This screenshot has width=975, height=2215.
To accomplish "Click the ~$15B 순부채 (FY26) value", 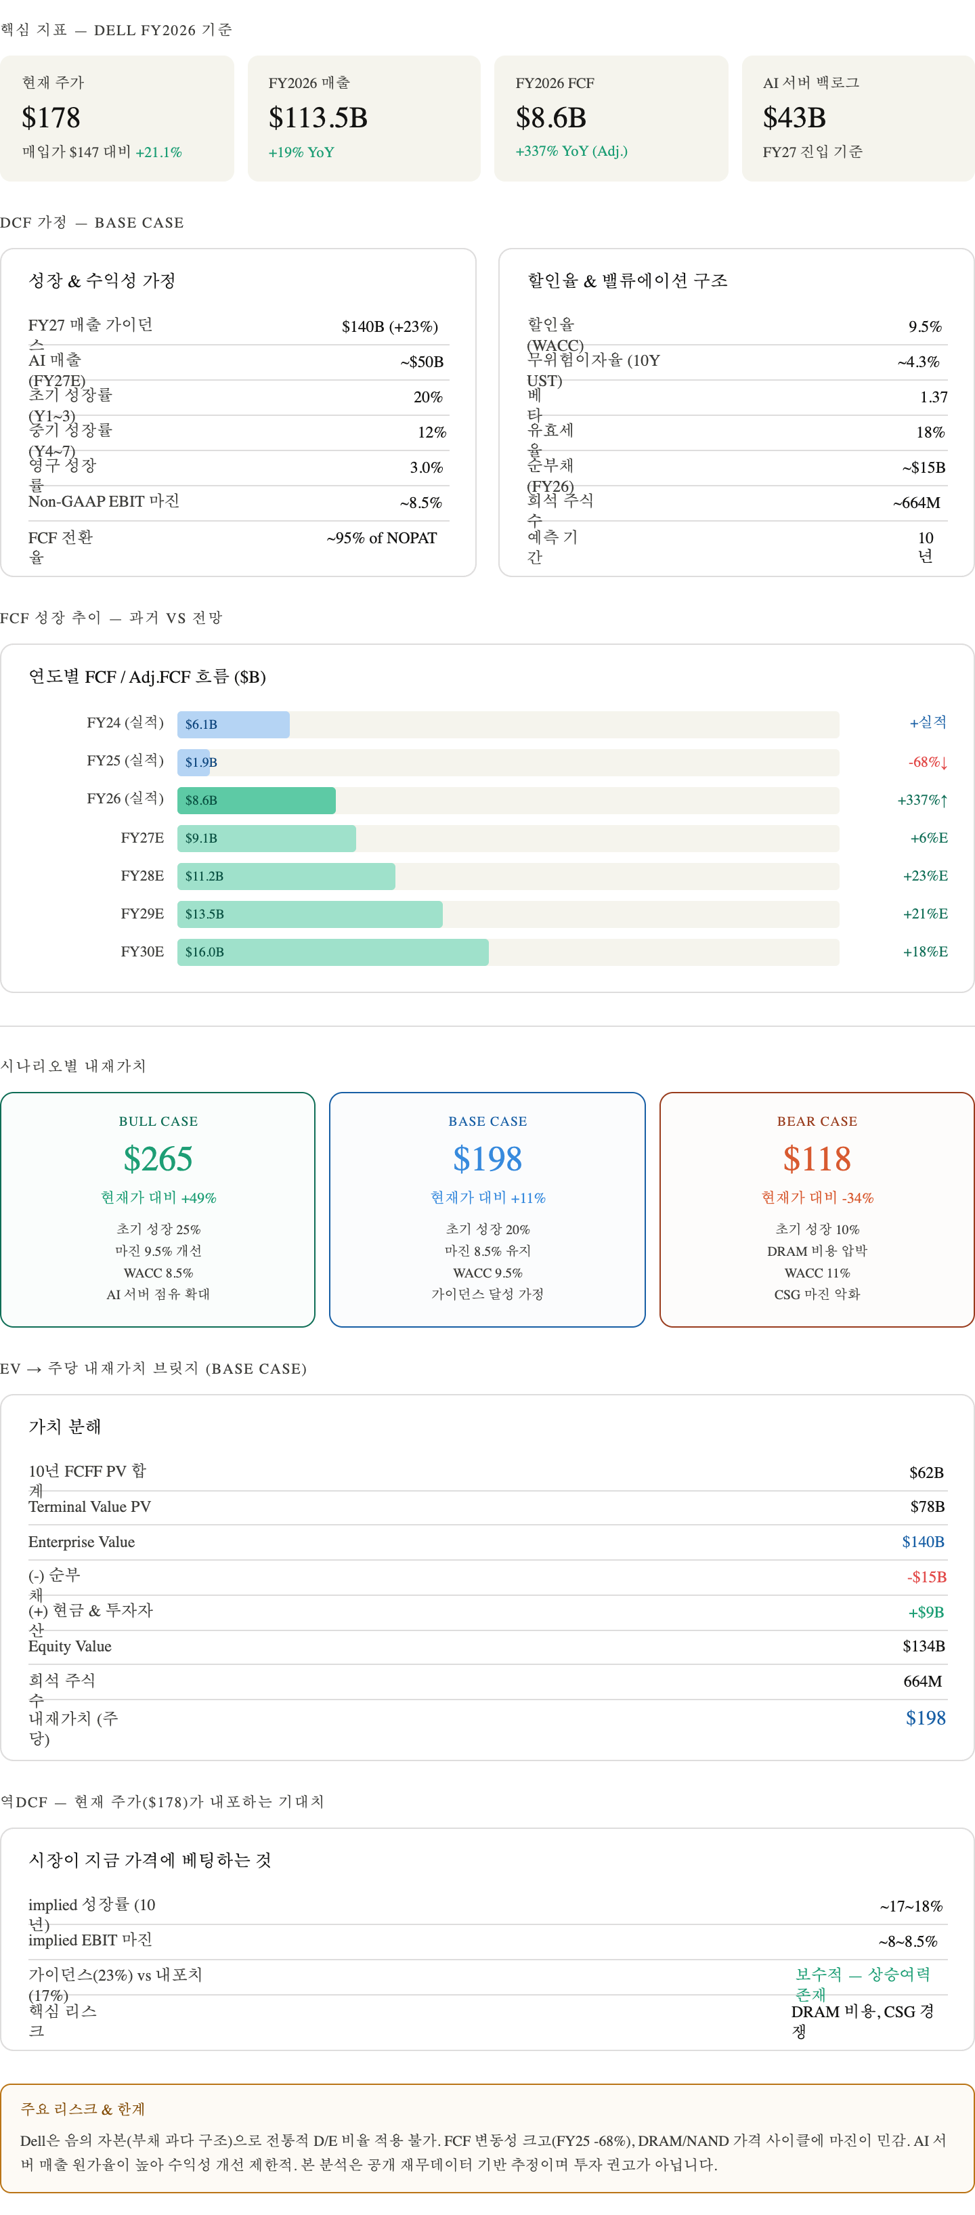I will point(924,468).
